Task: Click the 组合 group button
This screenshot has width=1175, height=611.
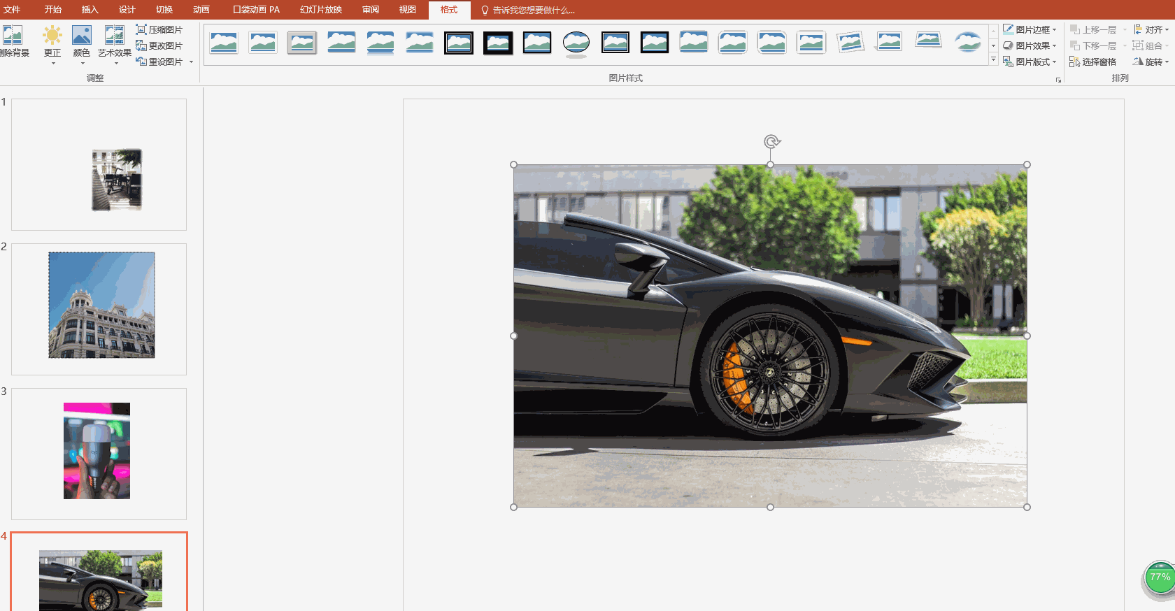Action: [1148, 45]
